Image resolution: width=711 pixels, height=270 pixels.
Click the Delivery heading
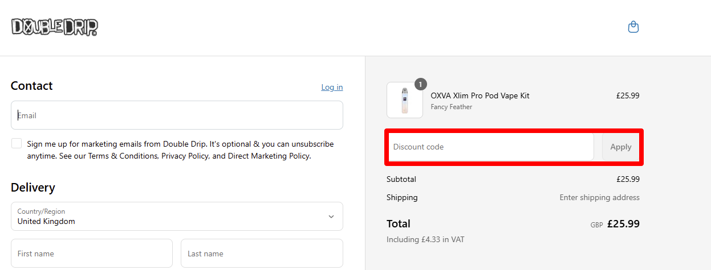[33, 188]
